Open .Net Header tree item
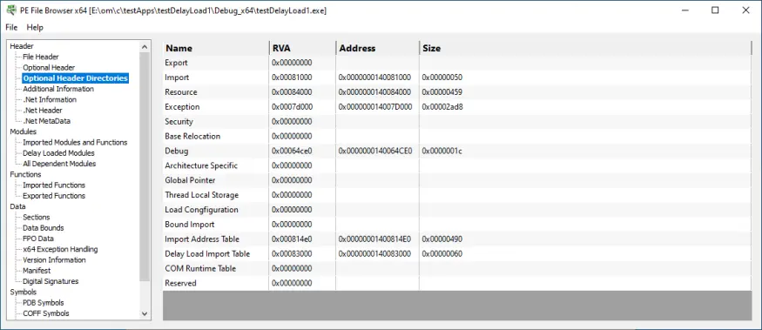 point(43,111)
